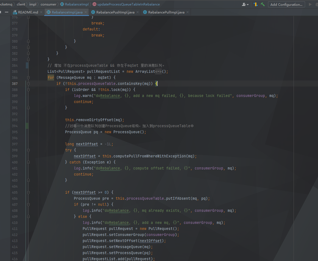Click the green change marker at line 394

coord(27,126)
